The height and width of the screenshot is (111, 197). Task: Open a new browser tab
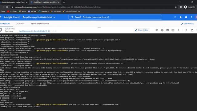[x=64, y=2]
